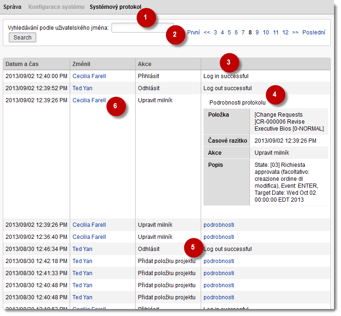341x316 pixels.
Task: Open page 4 of the log
Action: click(222, 33)
